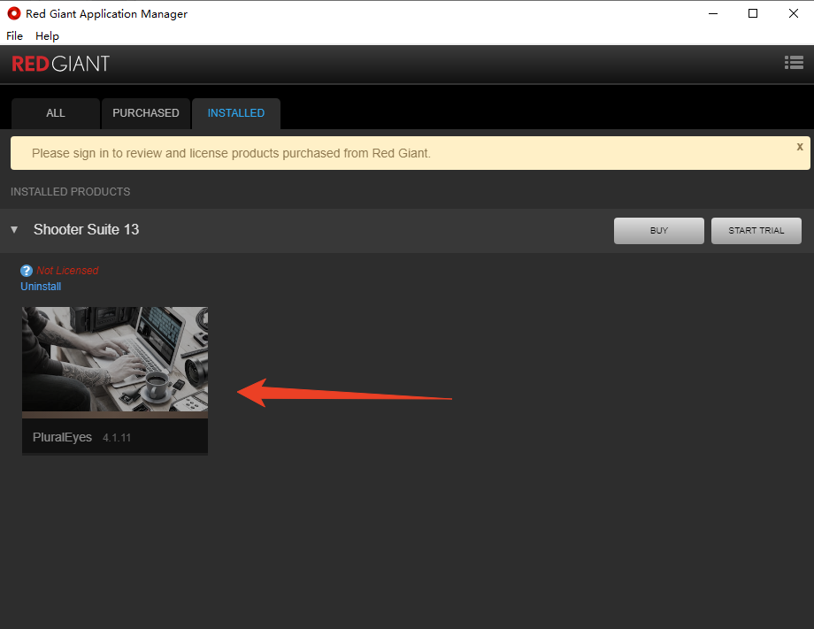Click the Red Giant logo

(x=60, y=64)
